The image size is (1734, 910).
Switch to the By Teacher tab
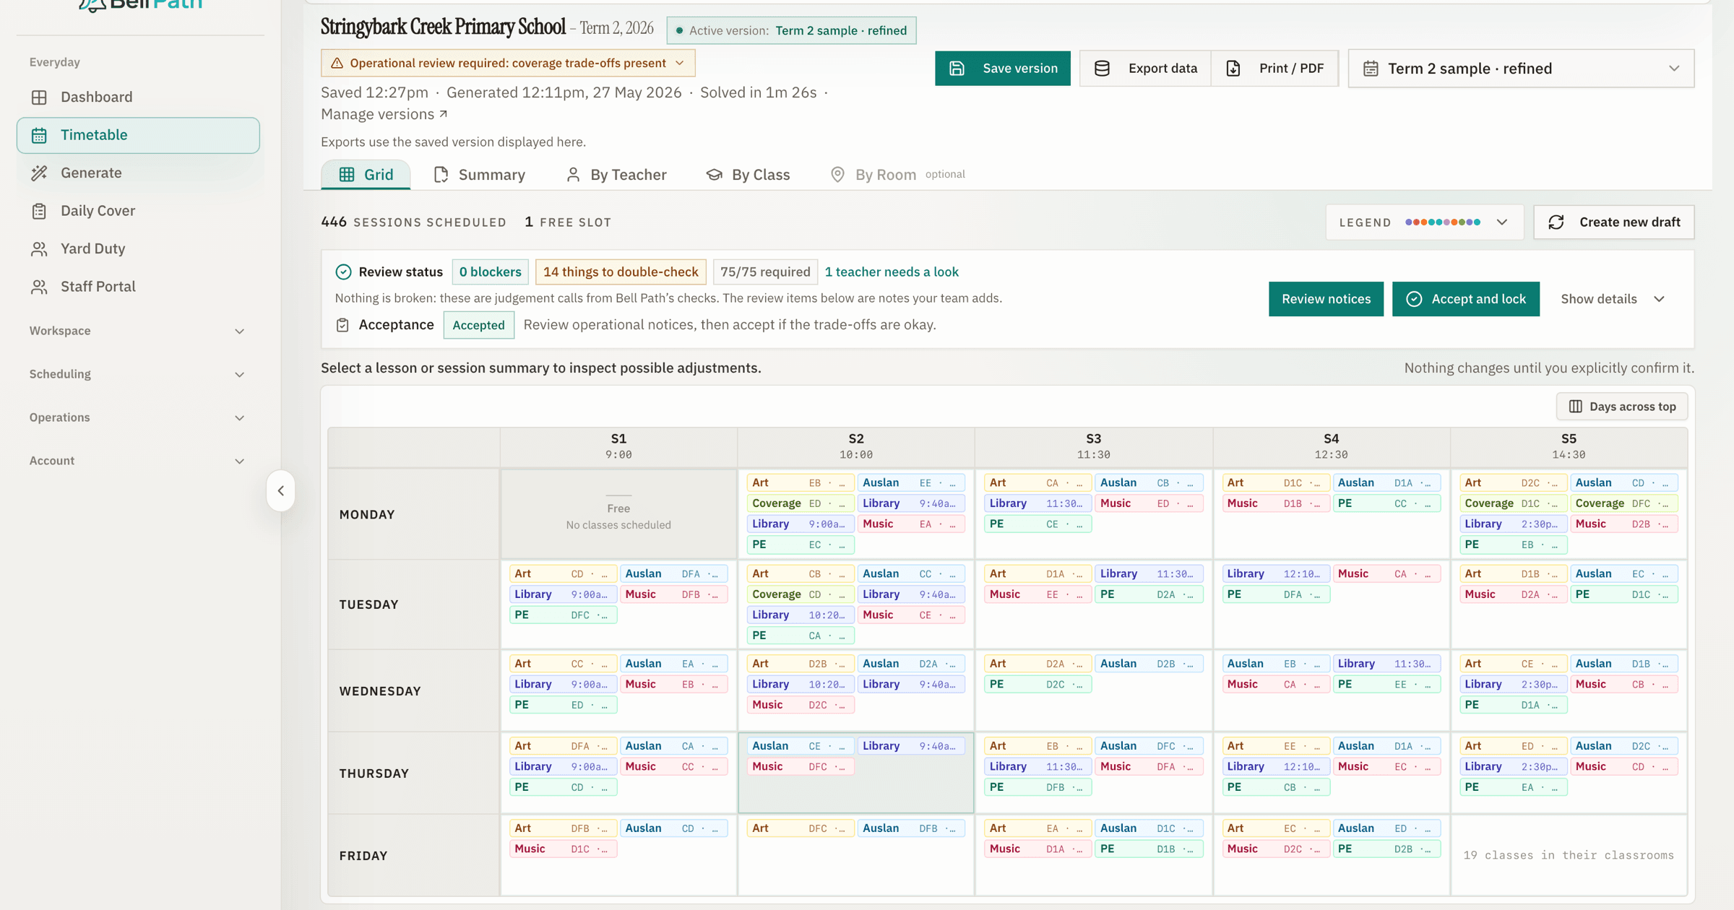pyautogui.click(x=616, y=174)
